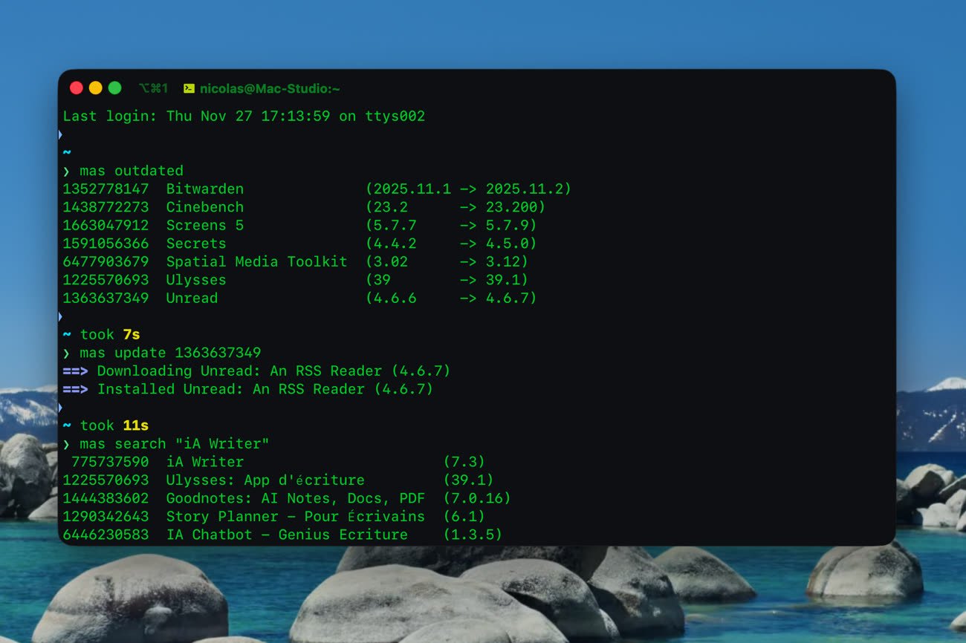Screen dimensions: 966x643
Task: Click the Last login line in terminal
Action: pos(244,117)
